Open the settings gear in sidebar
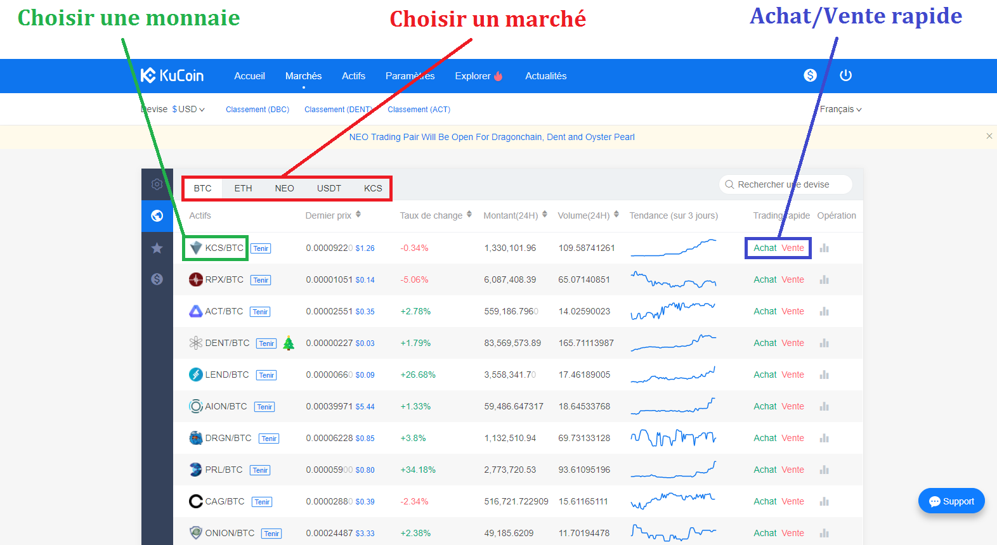The height and width of the screenshot is (545, 997). pyautogui.click(x=157, y=184)
